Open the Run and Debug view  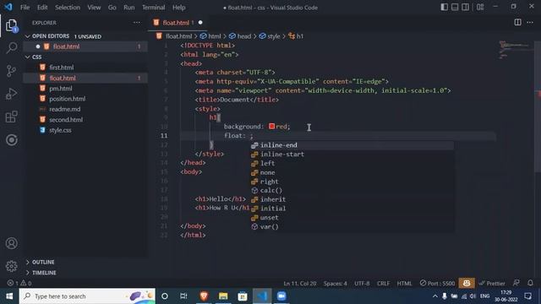tap(11, 94)
